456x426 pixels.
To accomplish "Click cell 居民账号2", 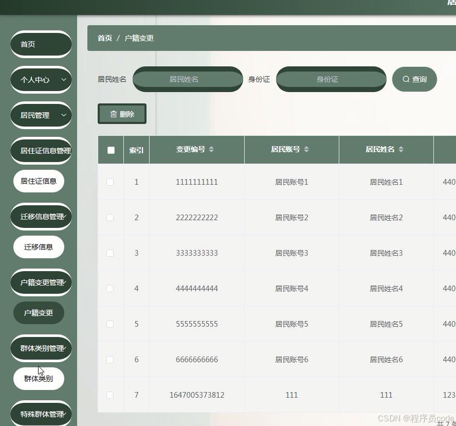I will pyautogui.click(x=291, y=218).
